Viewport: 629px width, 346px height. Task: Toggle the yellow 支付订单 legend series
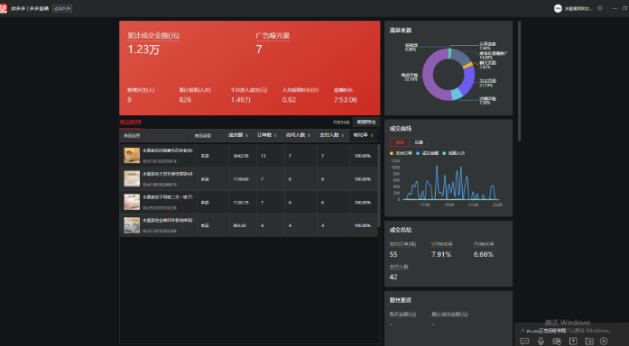[401, 153]
